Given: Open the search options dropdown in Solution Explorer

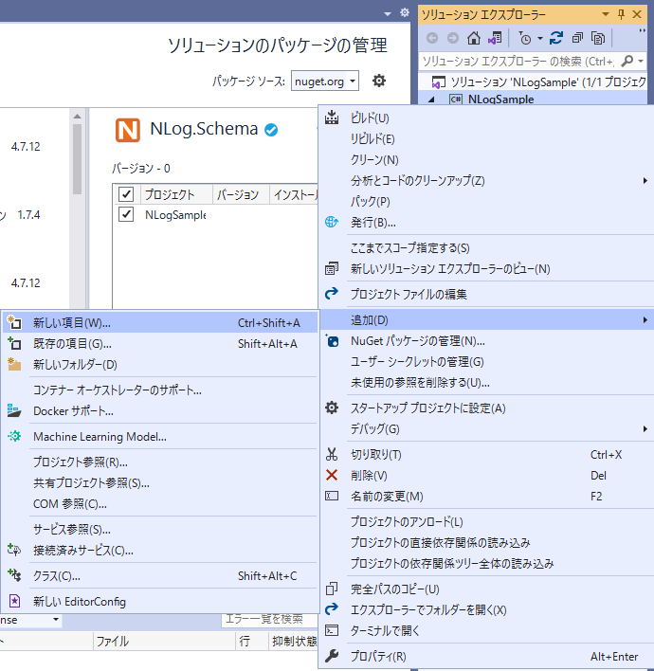Looking at the screenshot, I should point(641,61).
